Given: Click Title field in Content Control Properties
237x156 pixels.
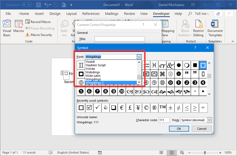Looking at the screenshot, I should tap(120, 39).
